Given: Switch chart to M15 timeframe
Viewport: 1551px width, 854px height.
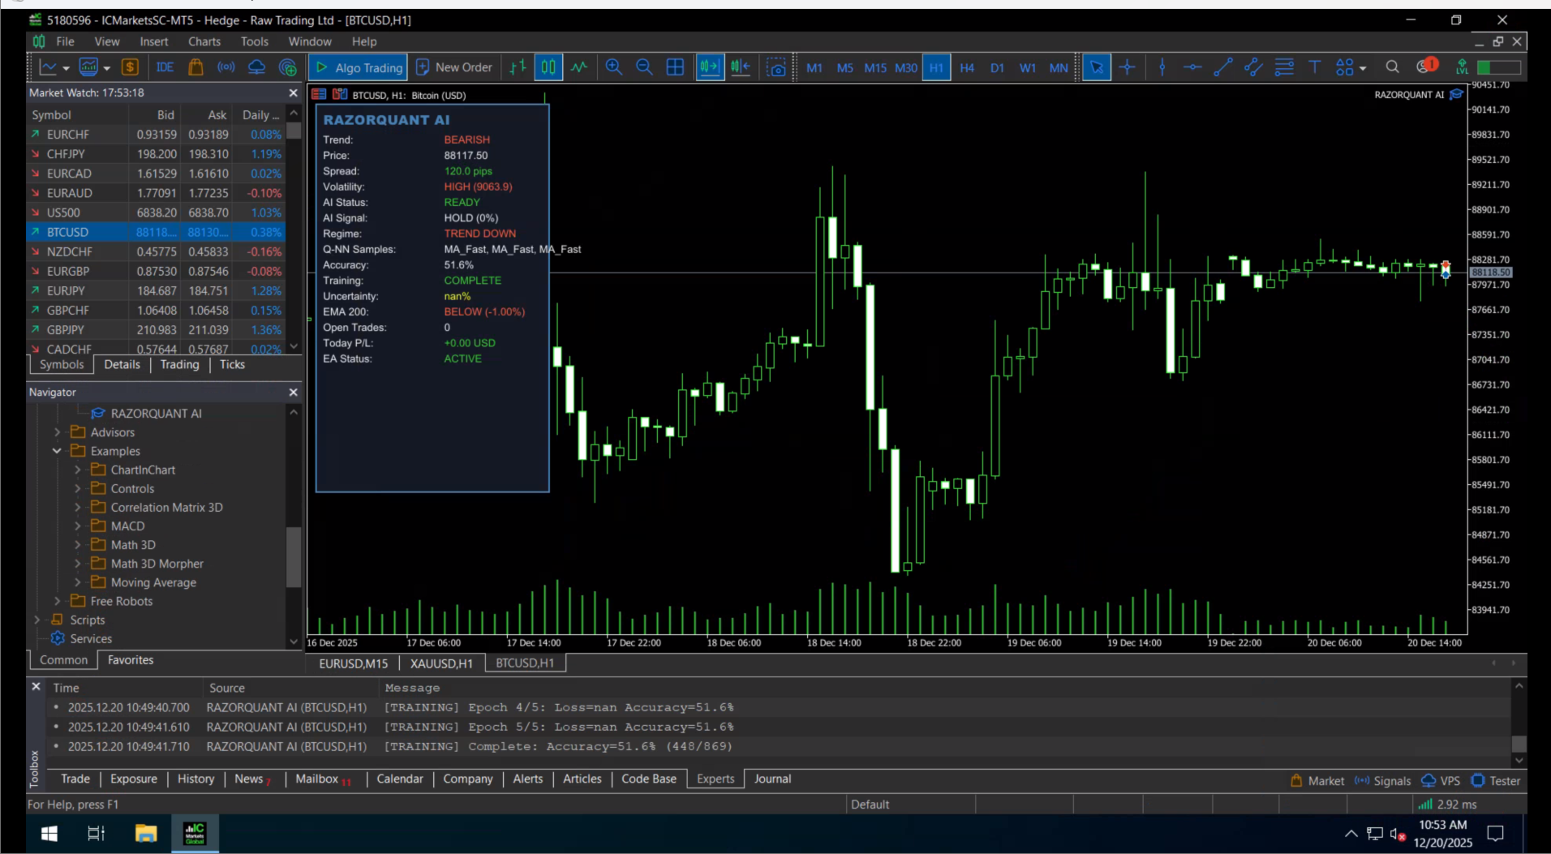Looking at the screenshot, I should [x=875, y=67].
